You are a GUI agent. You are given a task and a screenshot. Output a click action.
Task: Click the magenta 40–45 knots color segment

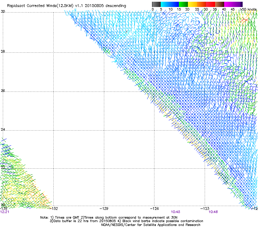pos(229,4)
